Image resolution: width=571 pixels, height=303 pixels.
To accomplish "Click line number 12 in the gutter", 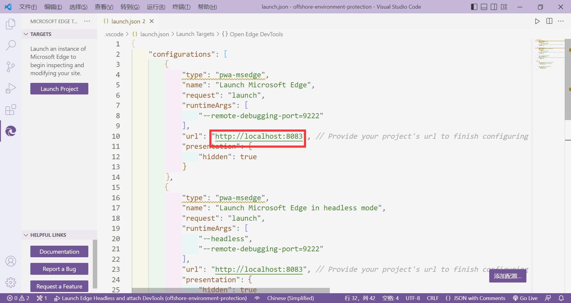I will 116,157.
